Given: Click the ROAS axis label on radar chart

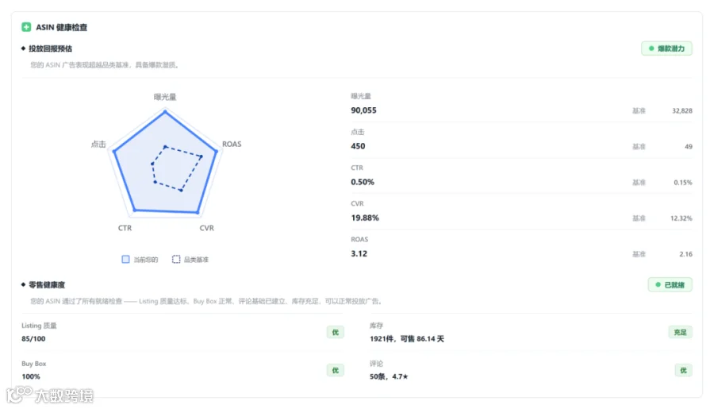Looking at the screenshot, I should coord(232,144).
